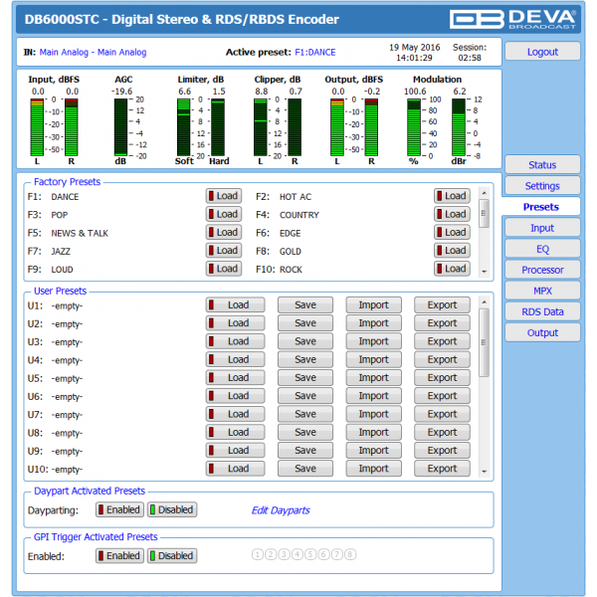Screen dimensions: 597x597
Task: Export user preset U4
Action: click(x=442, y=359)
